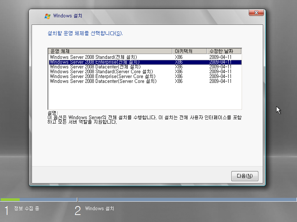
Task: Click X86 cell in Enterprise(Server Core 설치) row
Action: (x=179, y=77)
